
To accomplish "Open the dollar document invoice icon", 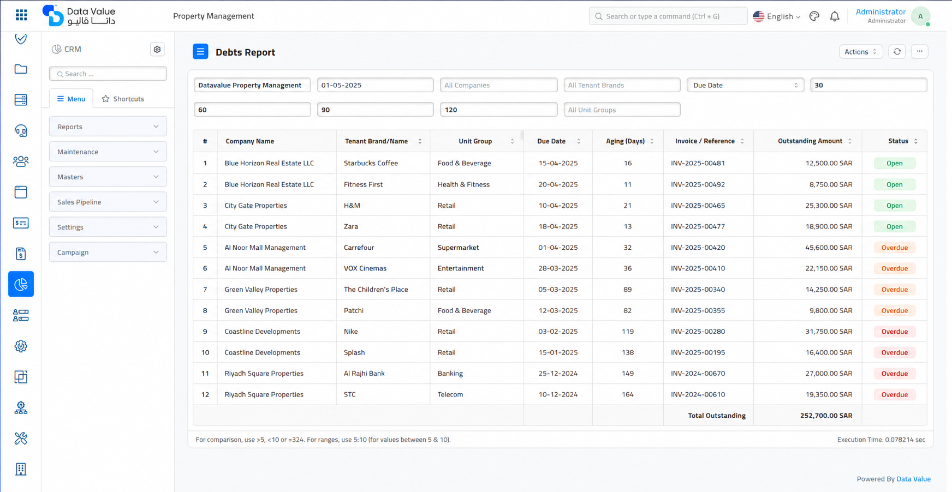I will click(21, 254).
